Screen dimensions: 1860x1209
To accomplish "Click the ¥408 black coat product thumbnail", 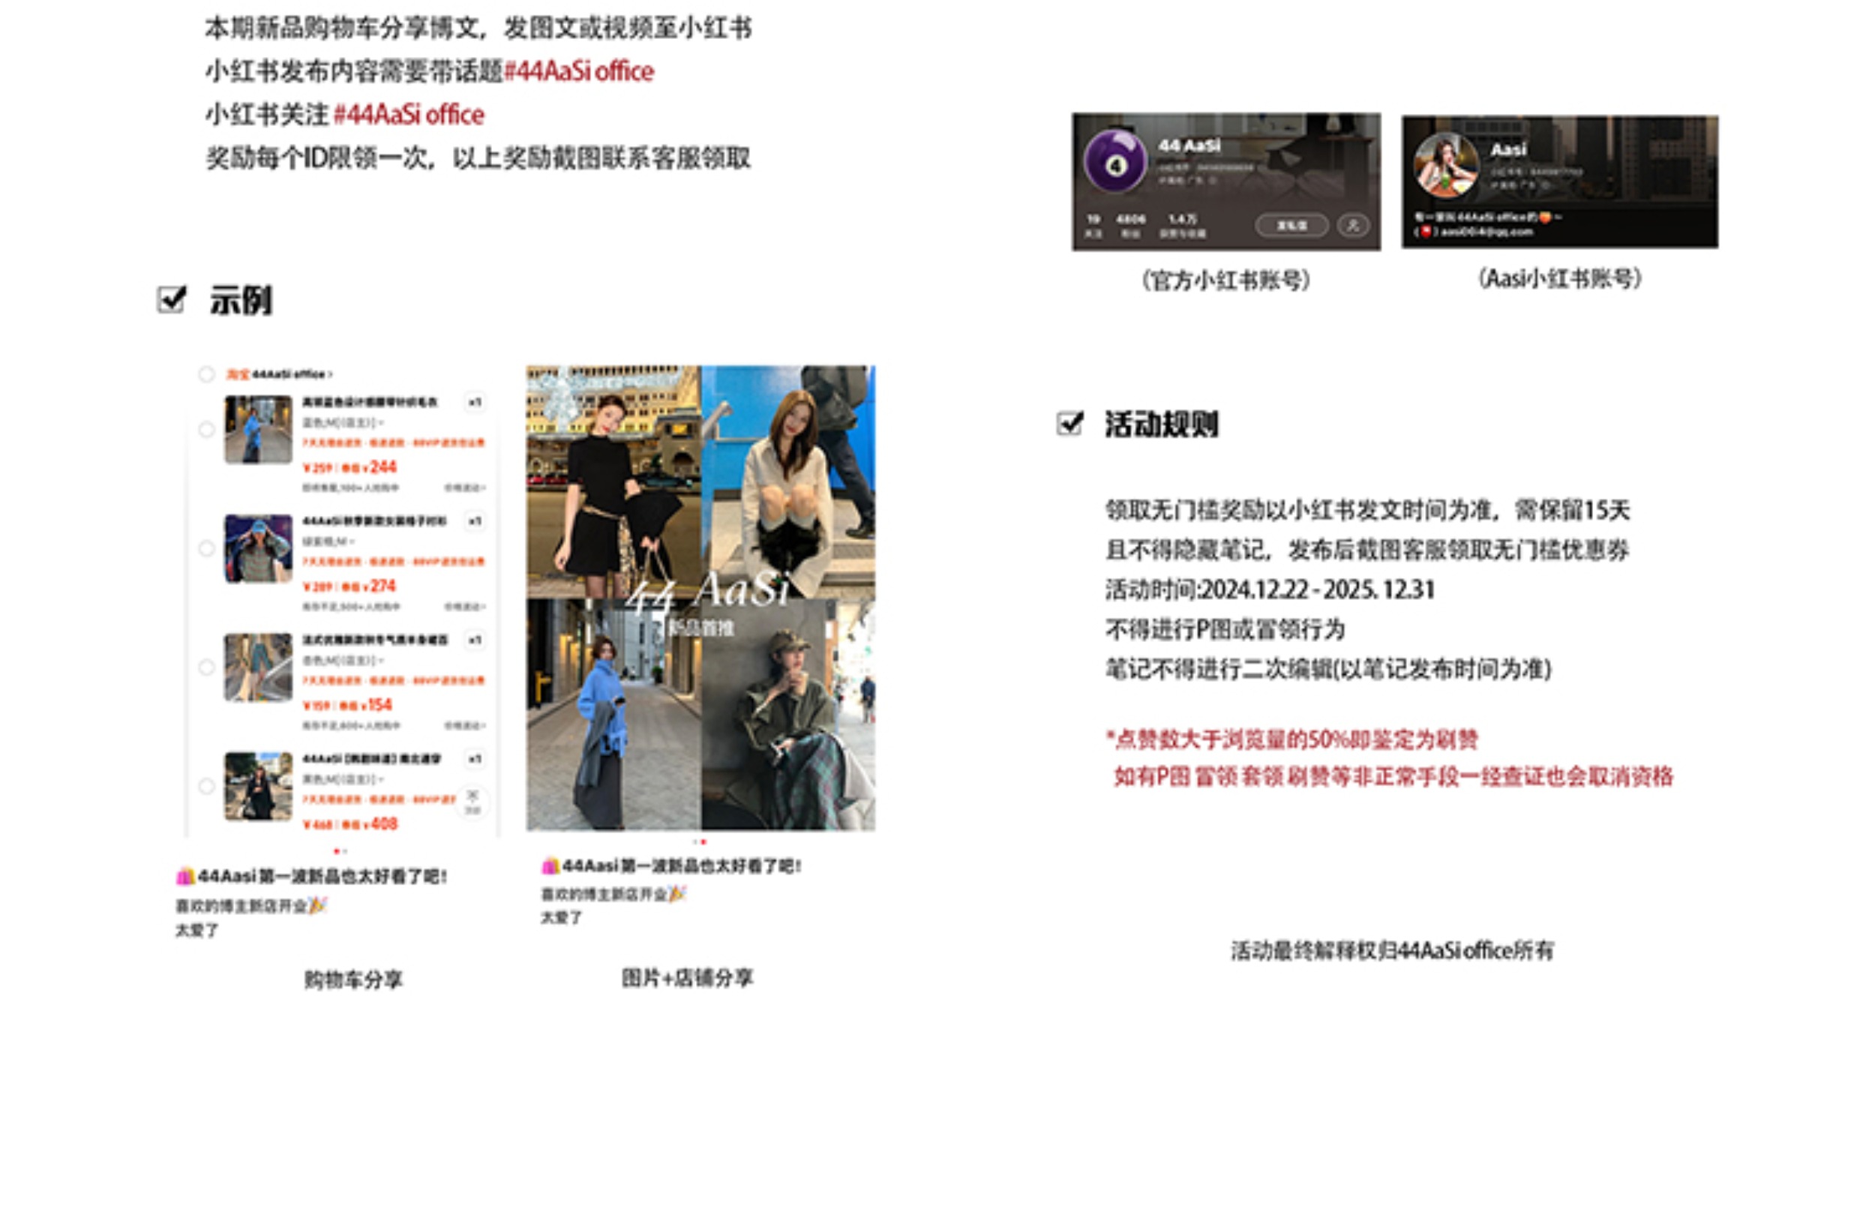I will (258, 786).
